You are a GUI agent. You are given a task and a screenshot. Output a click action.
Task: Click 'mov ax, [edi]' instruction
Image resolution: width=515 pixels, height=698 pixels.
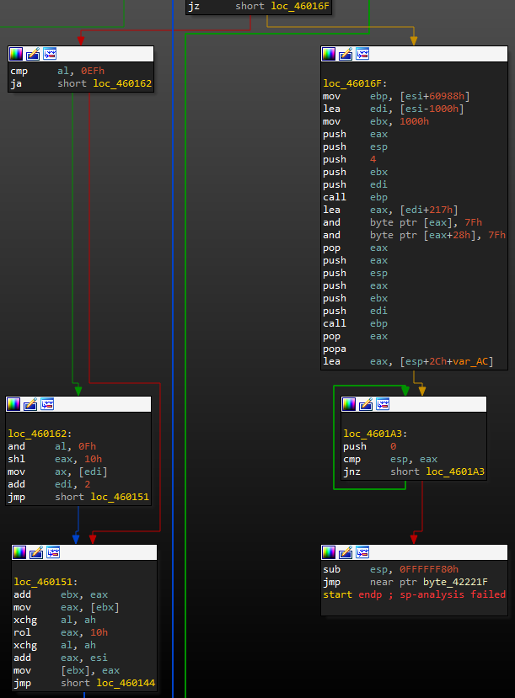click(x=57, y=472)
